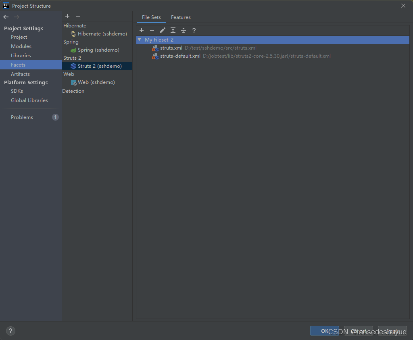Go back with the left arrow
The width and height of the screenshot is (413, 340).
[6, 17]
